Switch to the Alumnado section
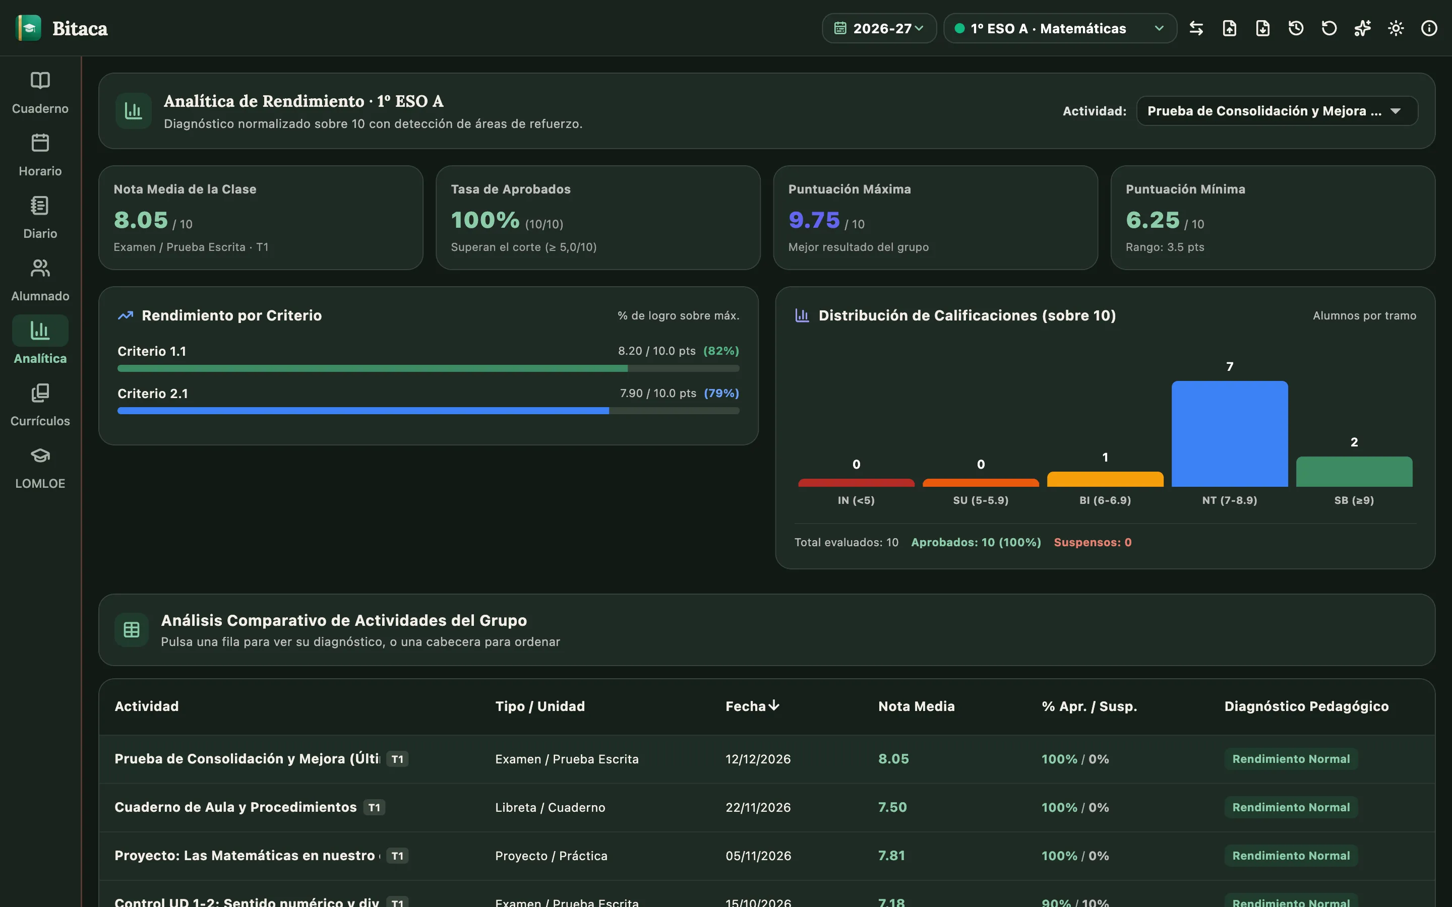1452x907 pixels. coord(40,280)
